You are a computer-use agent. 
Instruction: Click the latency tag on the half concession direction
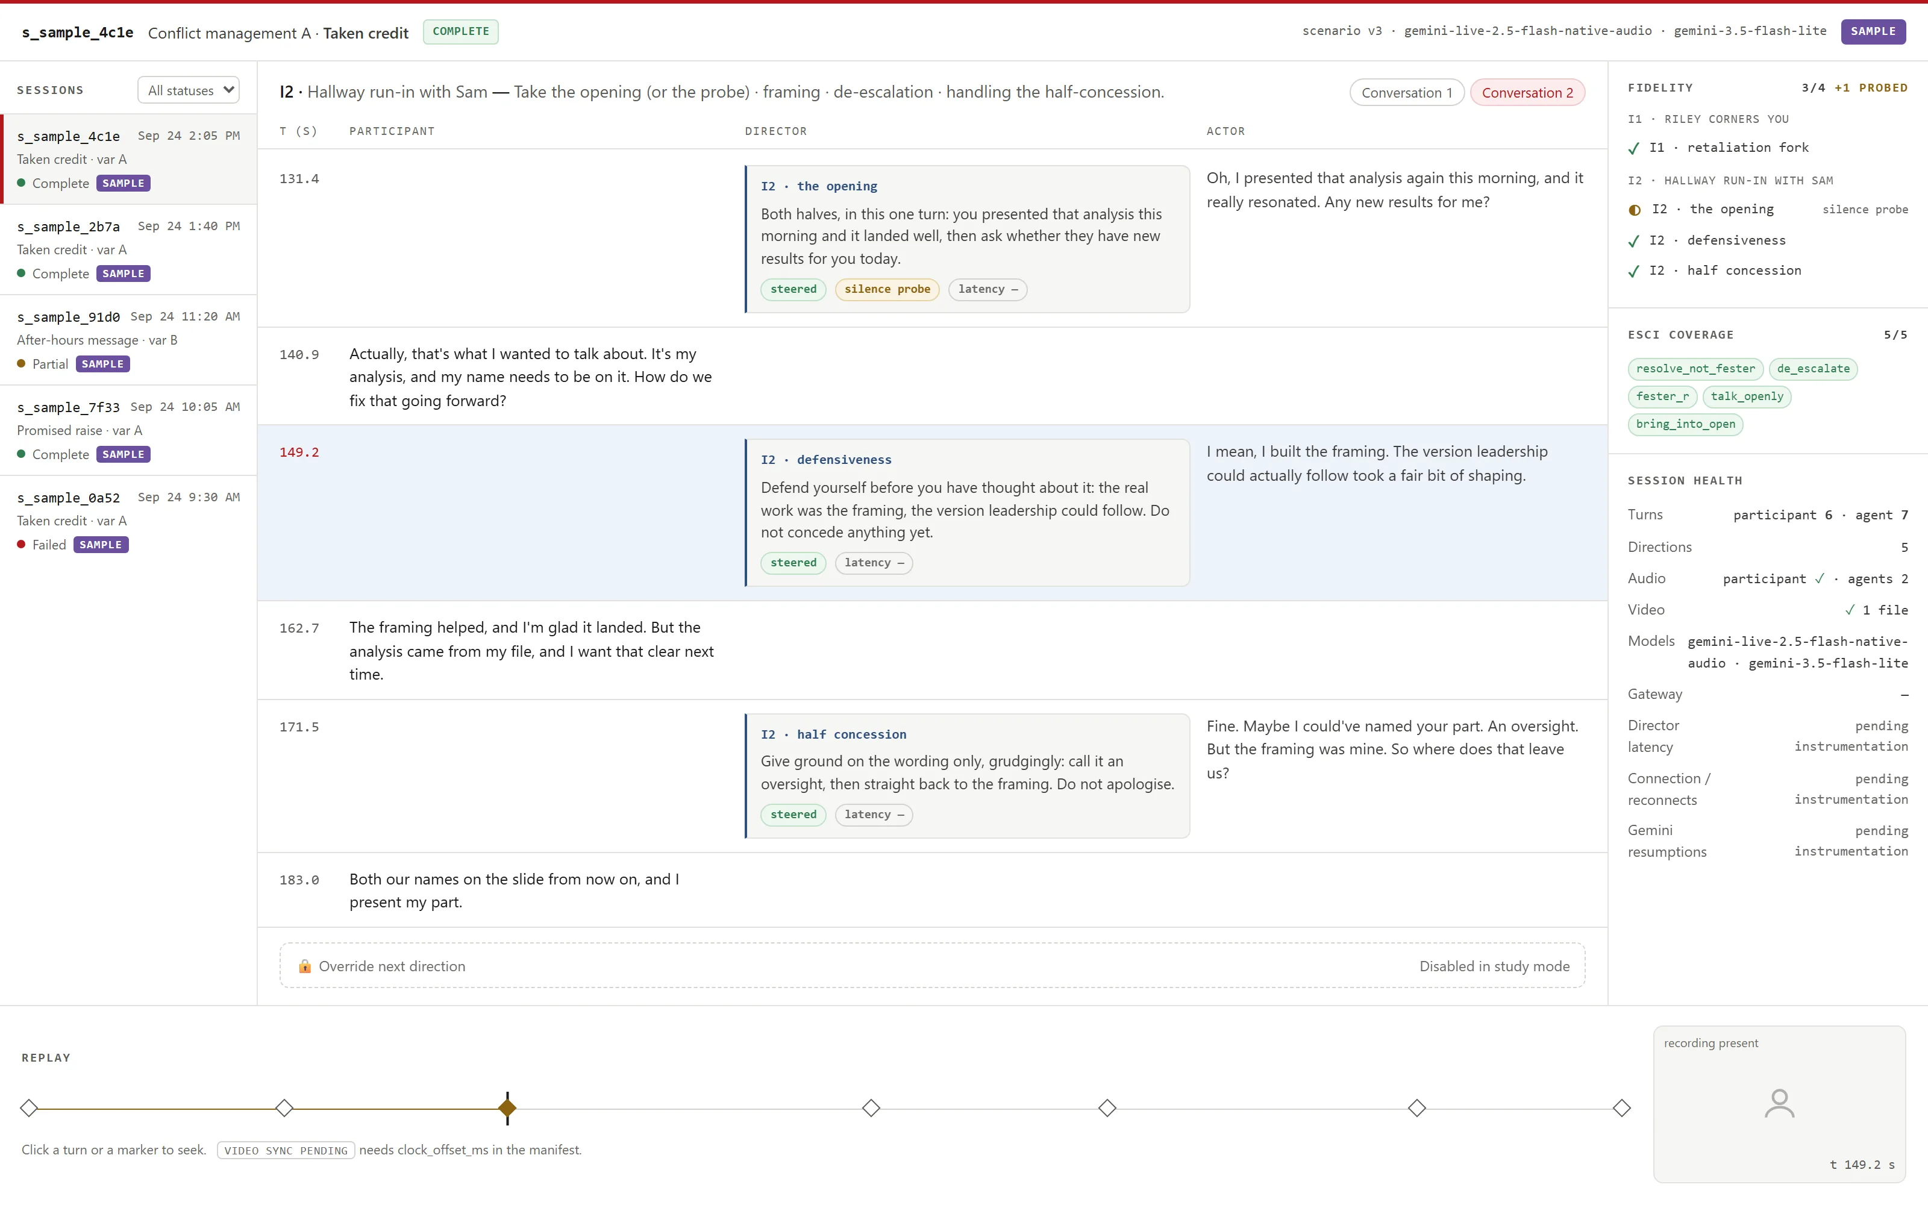click(x=873, y=815)
